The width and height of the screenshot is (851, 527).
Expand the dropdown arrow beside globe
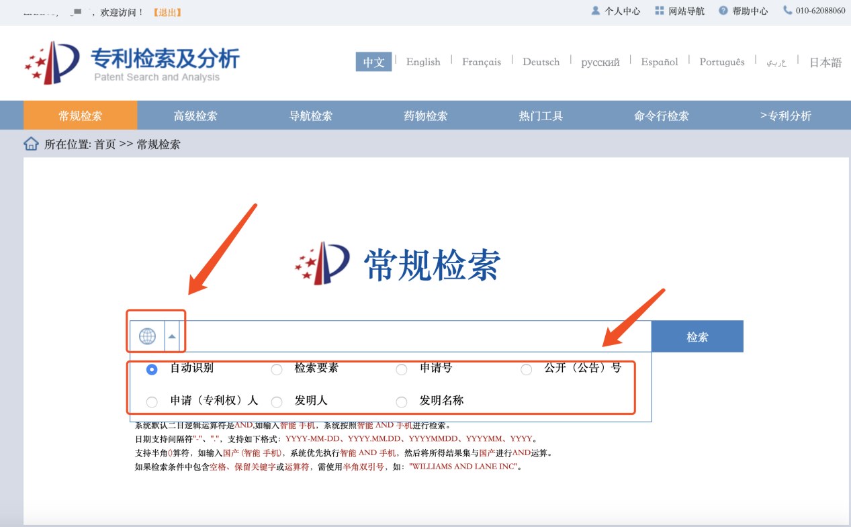point(173,336)
